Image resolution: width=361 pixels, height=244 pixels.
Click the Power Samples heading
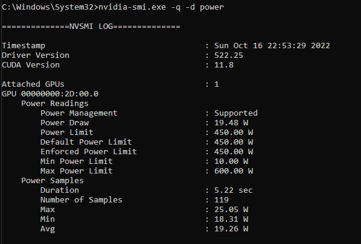click(x=53, y=181)
